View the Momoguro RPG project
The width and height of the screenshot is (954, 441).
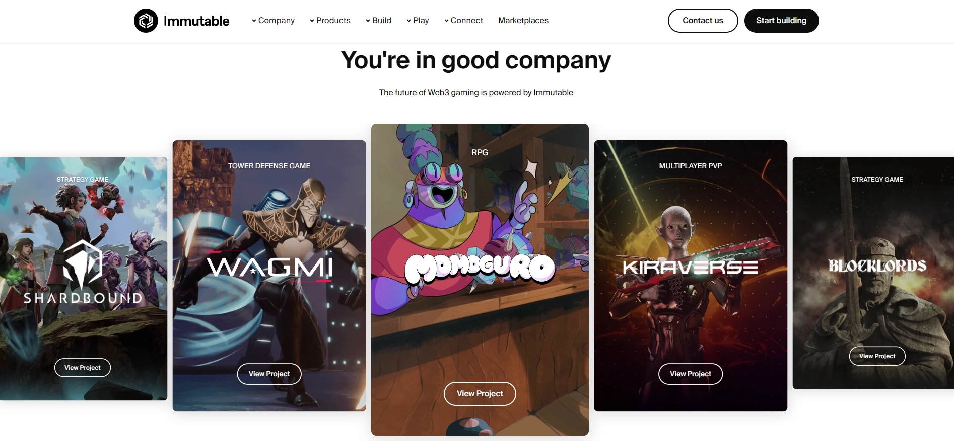480,393
